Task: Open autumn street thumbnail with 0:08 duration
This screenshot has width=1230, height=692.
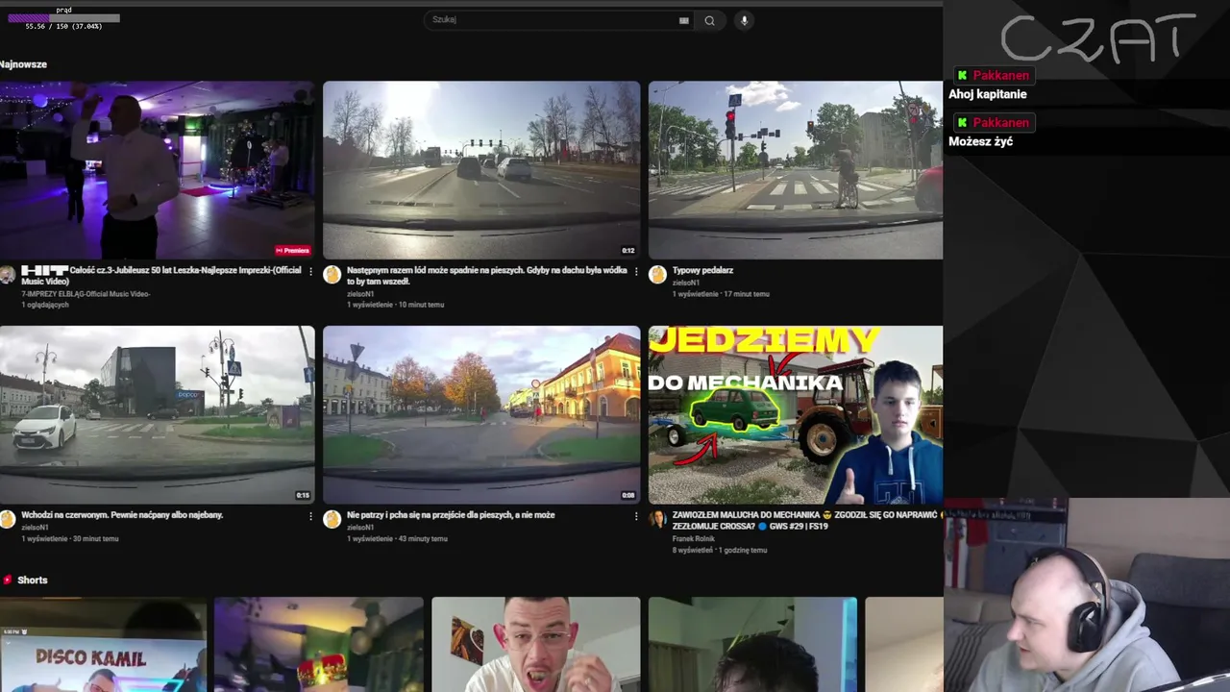Action: point(481,414)
